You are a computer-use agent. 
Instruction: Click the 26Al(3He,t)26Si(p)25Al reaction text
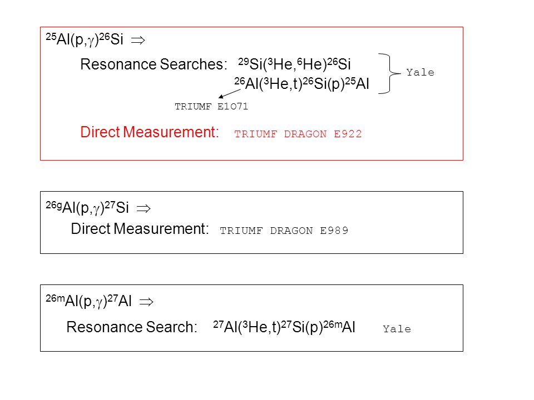click(301, 84)
